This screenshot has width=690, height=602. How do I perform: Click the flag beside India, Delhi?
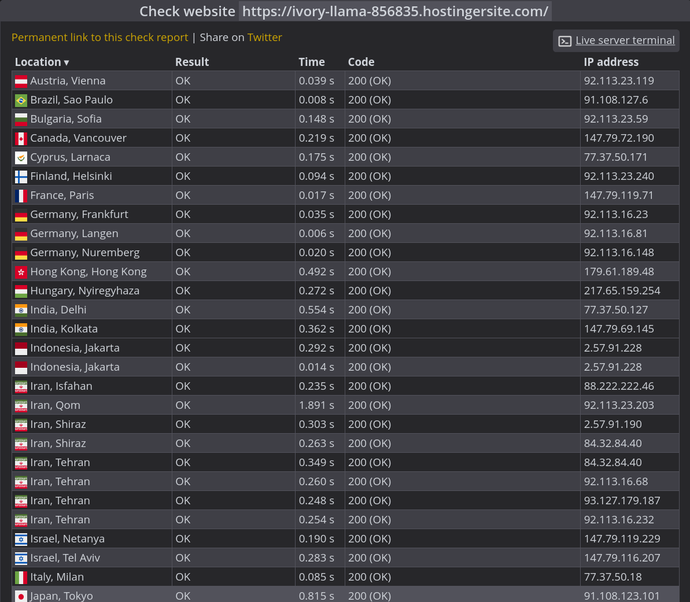click(21, 310)
